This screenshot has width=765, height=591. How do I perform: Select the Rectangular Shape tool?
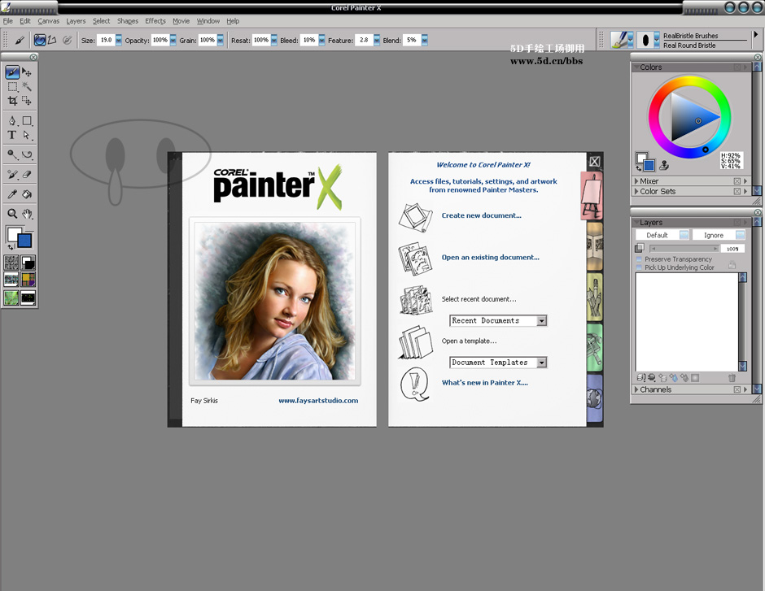coord(27,121)
